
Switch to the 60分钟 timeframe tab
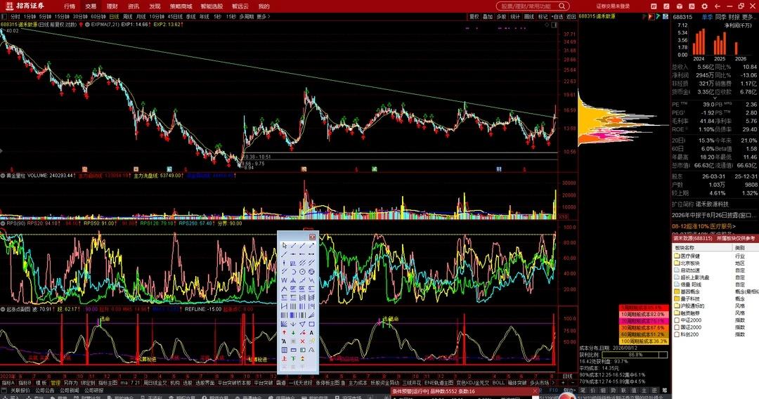click(98, 16)
